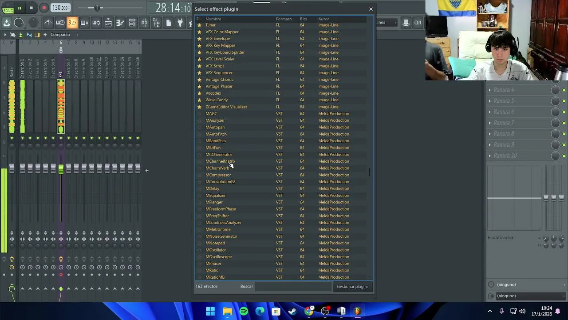Toggle favorite star for Vintage Chorus
Screen dimensions: 568x320
point(199,80)
